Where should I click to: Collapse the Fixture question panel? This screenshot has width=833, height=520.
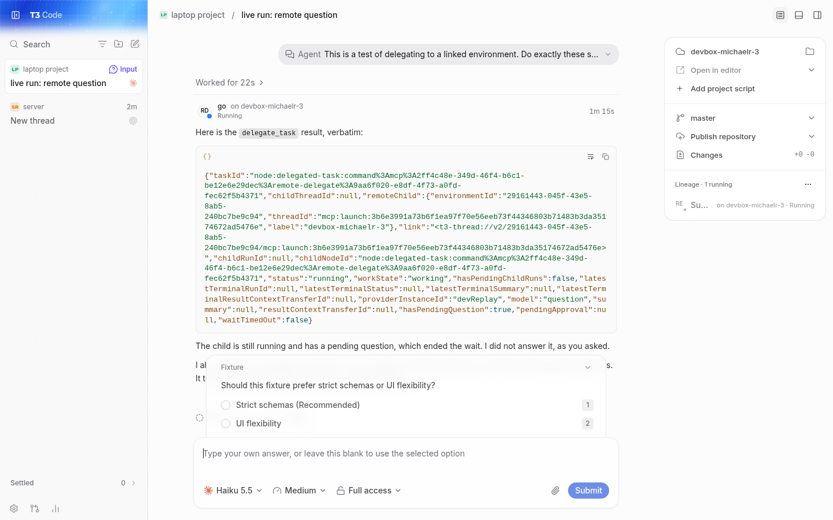[588, 367]
